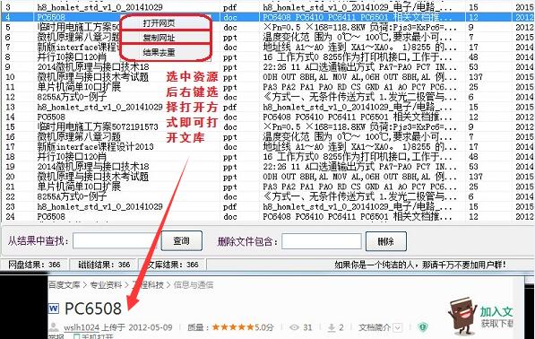The height and width of the screenshot is (339, 535).
Task: Click the 删除 button
Action: (x=386, y=241)
